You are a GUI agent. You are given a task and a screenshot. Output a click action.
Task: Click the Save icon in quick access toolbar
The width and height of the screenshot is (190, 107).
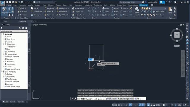(x=13, y=2)
